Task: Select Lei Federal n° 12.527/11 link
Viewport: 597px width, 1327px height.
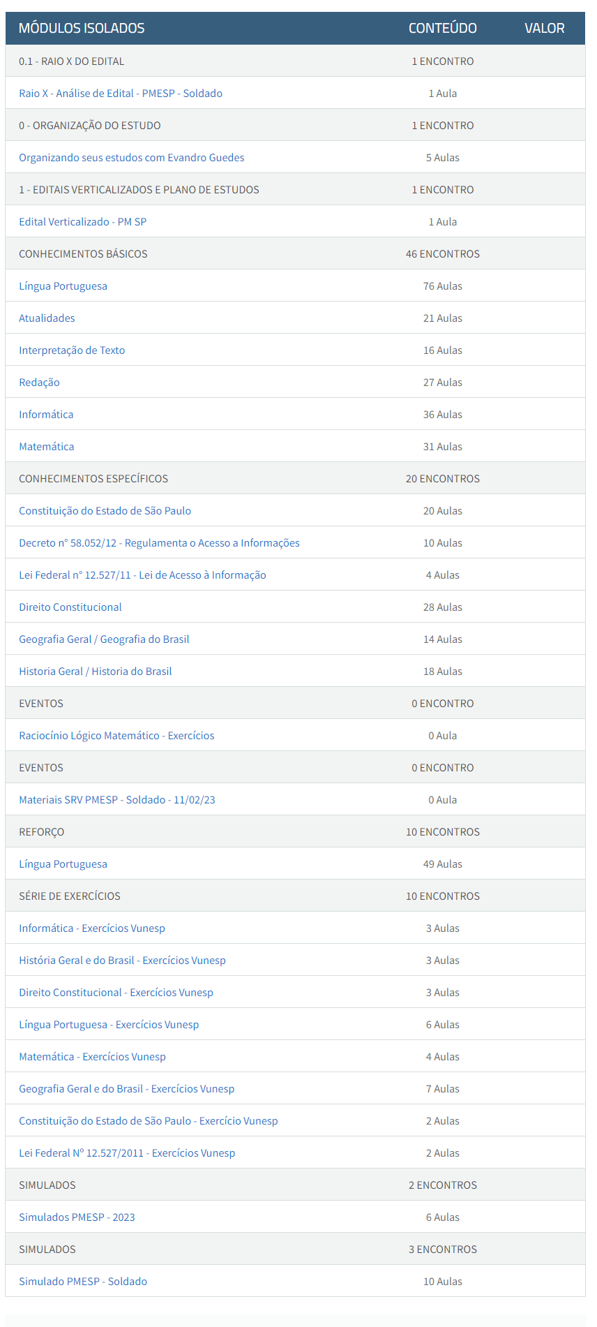Action: 142,575
